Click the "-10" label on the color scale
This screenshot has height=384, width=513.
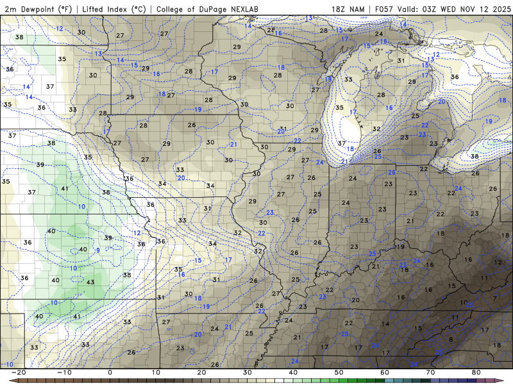[x=64, y=372]
